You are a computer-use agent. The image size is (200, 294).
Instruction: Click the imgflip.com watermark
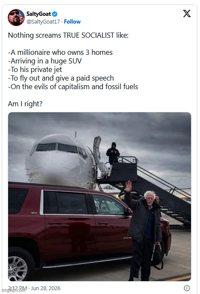point(13,290)
